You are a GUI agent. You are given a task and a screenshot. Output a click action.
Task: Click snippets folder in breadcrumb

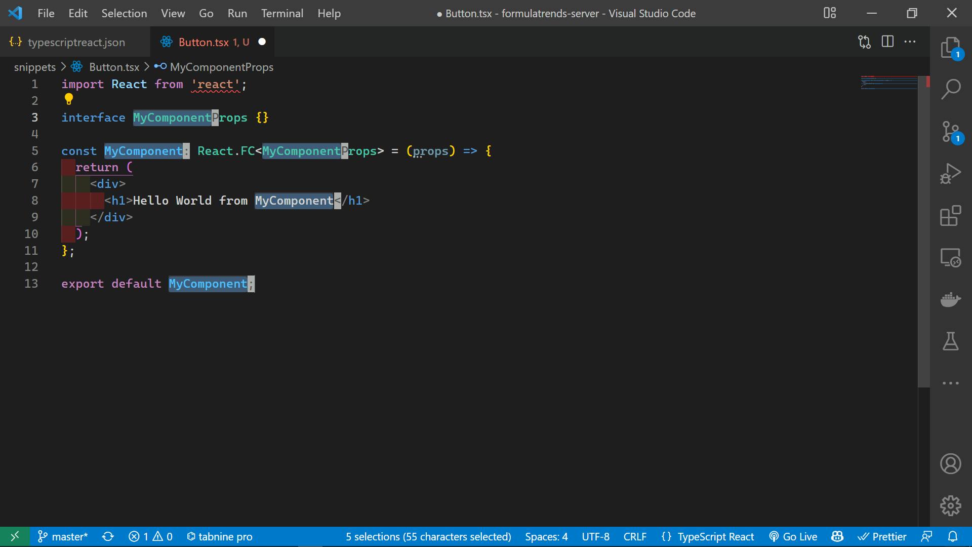[35, 67]
